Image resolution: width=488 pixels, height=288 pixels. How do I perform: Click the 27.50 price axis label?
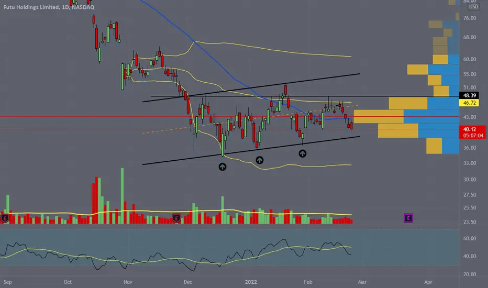pyautogui.click(x=469, y=195)
